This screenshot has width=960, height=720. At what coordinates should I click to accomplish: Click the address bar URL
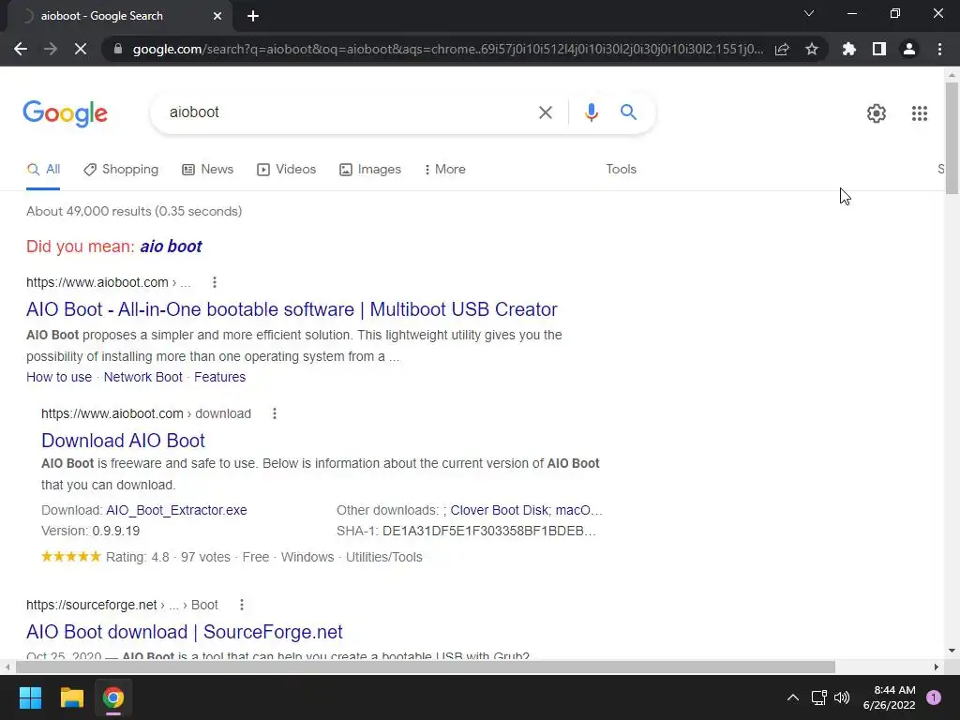[447, 49]
